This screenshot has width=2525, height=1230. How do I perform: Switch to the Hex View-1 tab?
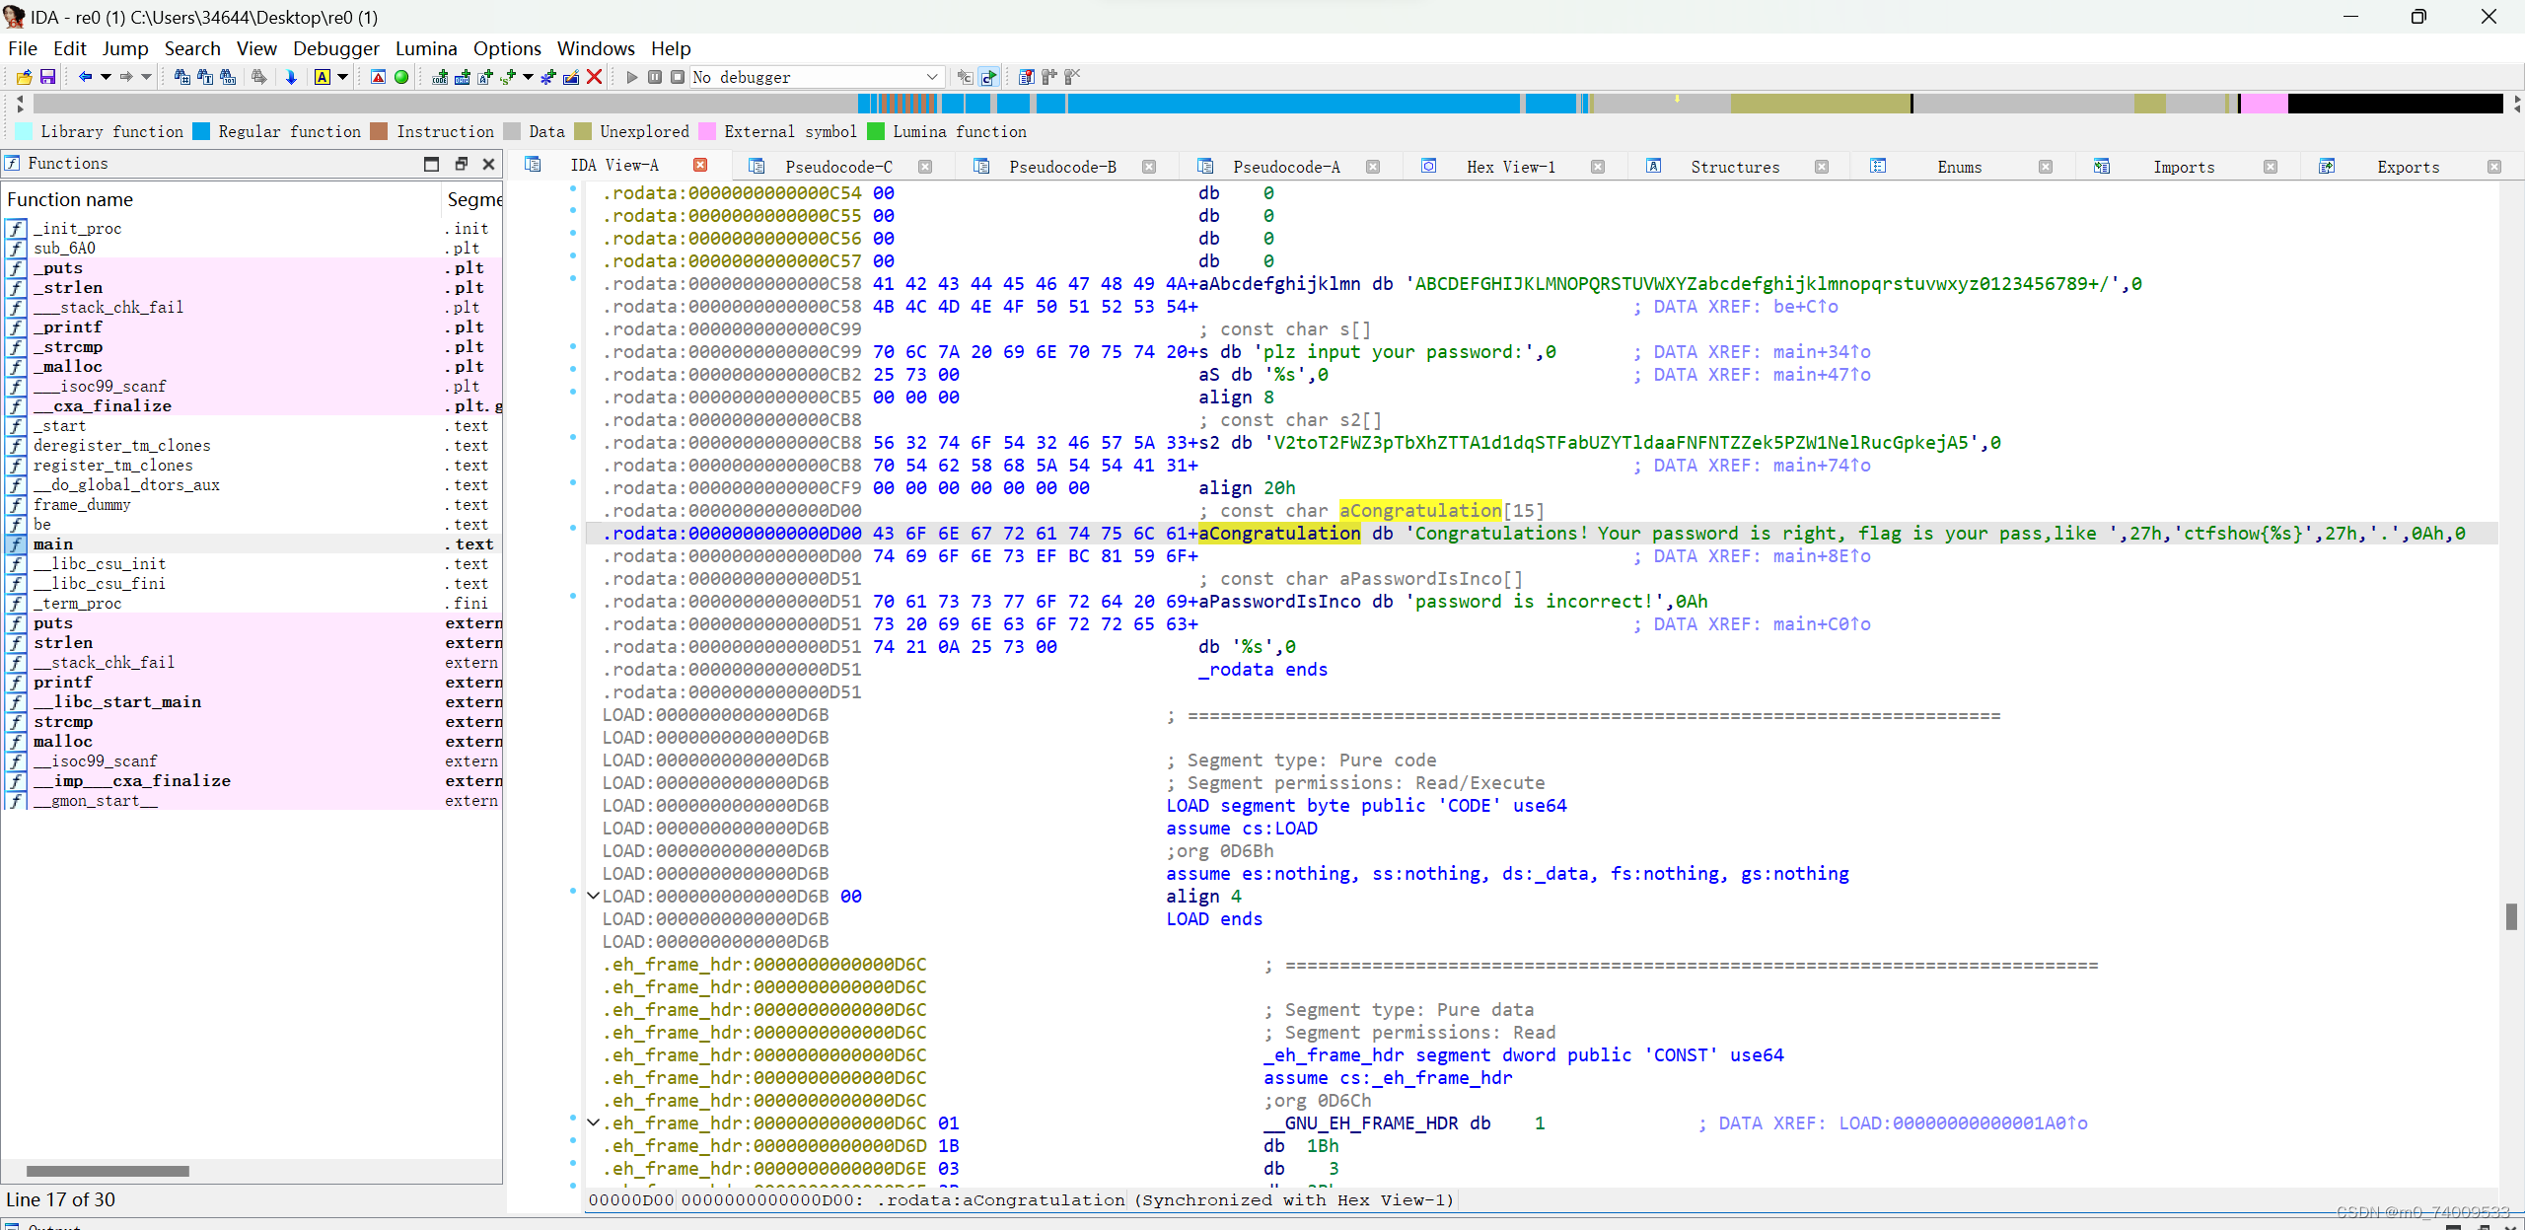1509,167
